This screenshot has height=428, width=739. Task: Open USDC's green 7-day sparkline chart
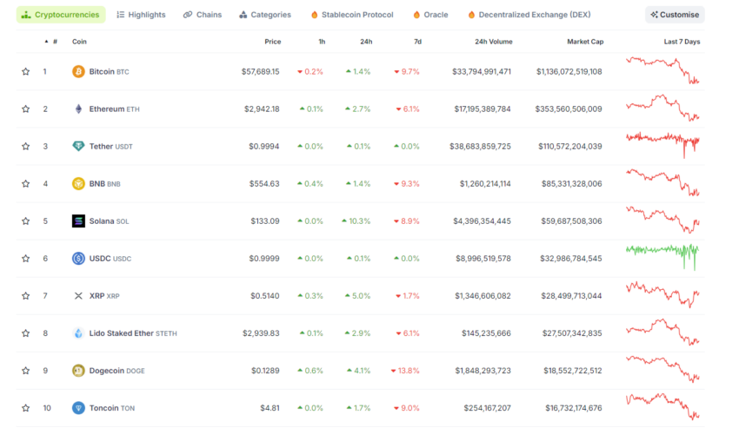tap(662, 257)
